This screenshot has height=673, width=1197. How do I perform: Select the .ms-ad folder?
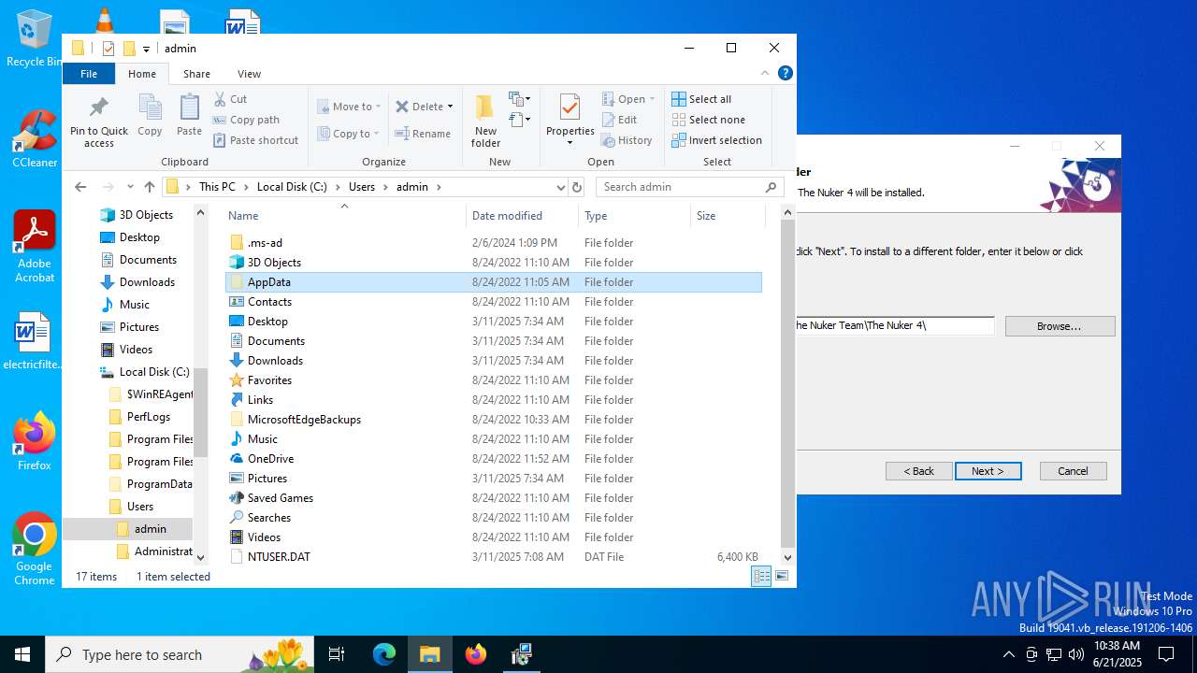494,243
